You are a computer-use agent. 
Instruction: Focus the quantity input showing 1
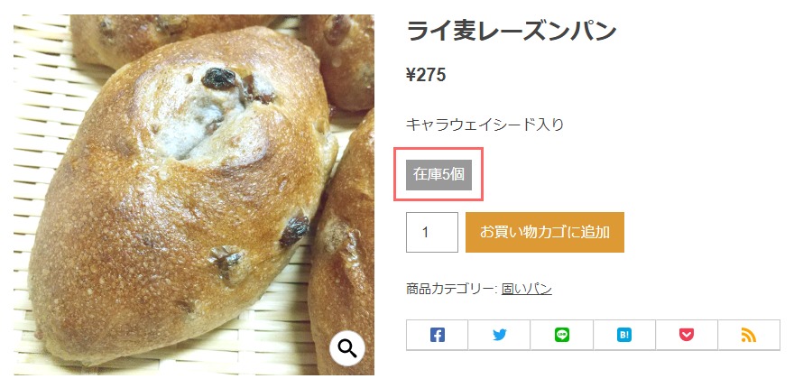click(431, 233)
